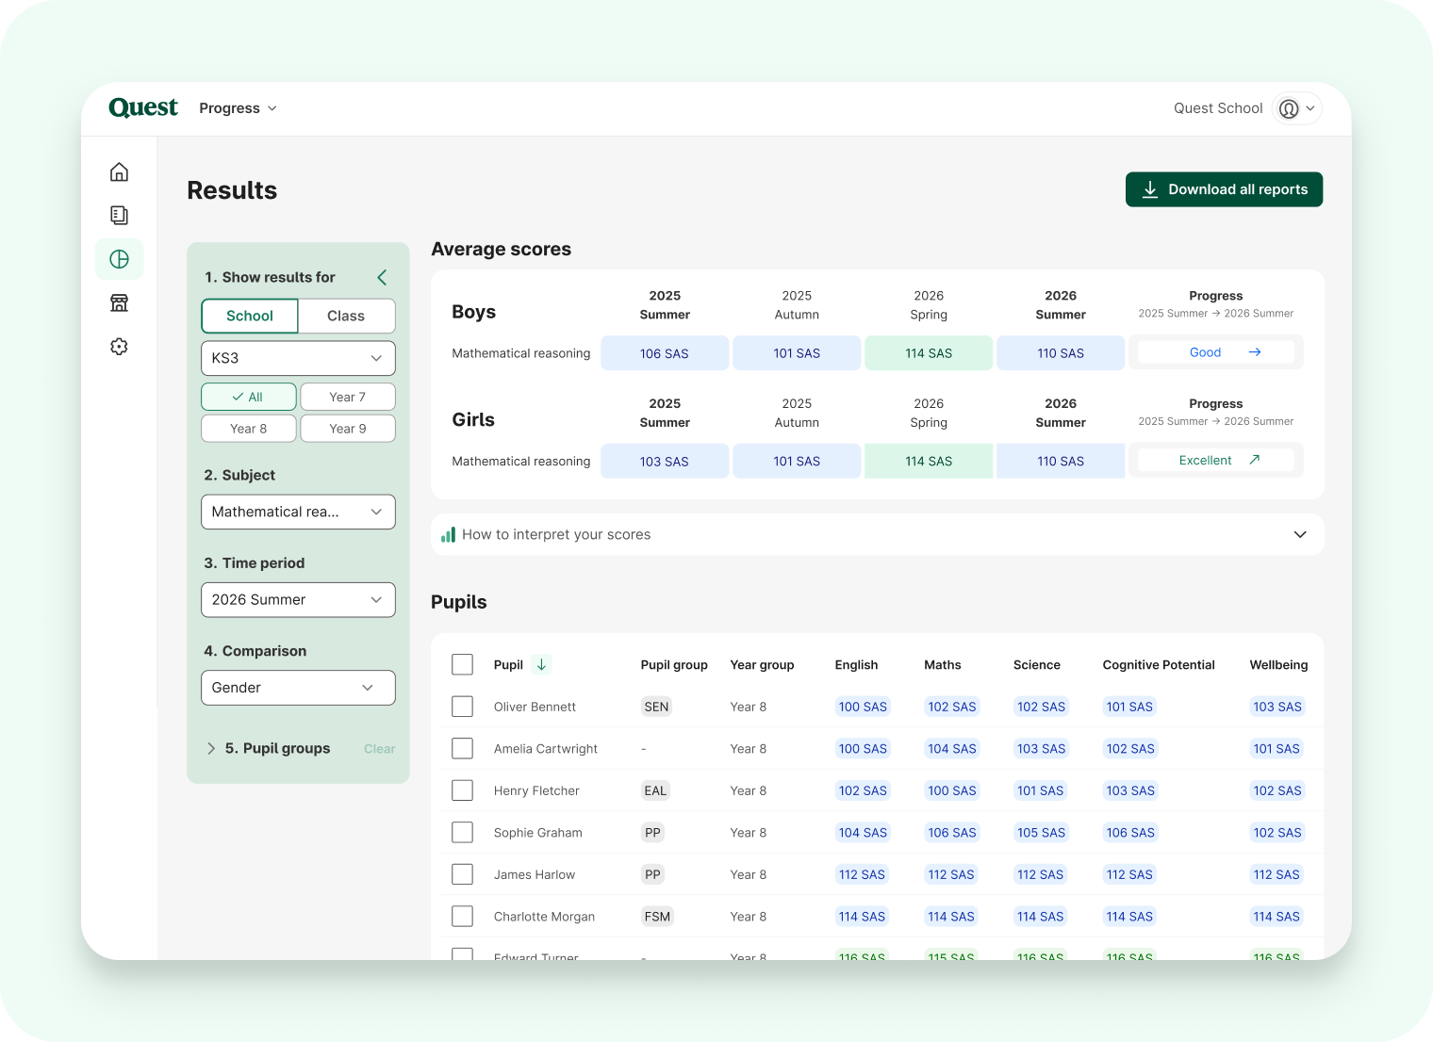Click Sophie Graham's Science 105 SAS score
This screenshot has height=1042, width=1433.
click(1041, 832)
